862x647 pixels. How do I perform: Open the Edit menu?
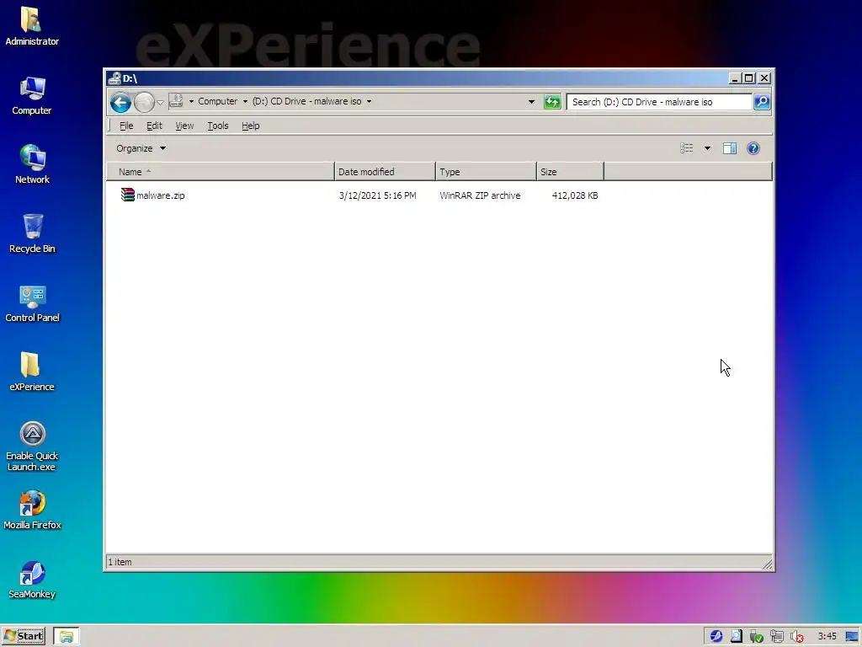(154, 126)
